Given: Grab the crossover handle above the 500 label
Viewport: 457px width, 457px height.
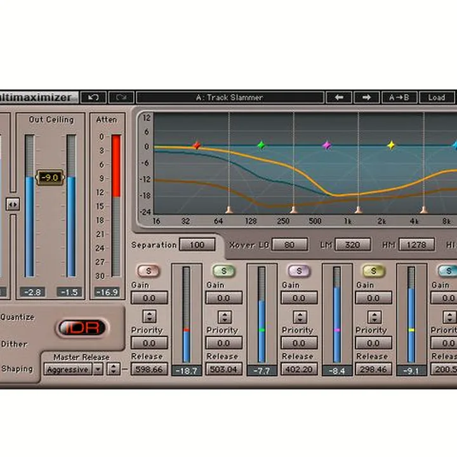Looking at the screenshot, I should pyautogui.click(x=294, y=210).
